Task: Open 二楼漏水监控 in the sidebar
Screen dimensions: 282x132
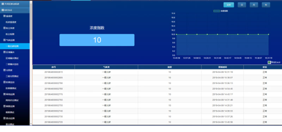Action: click(12, 64)
